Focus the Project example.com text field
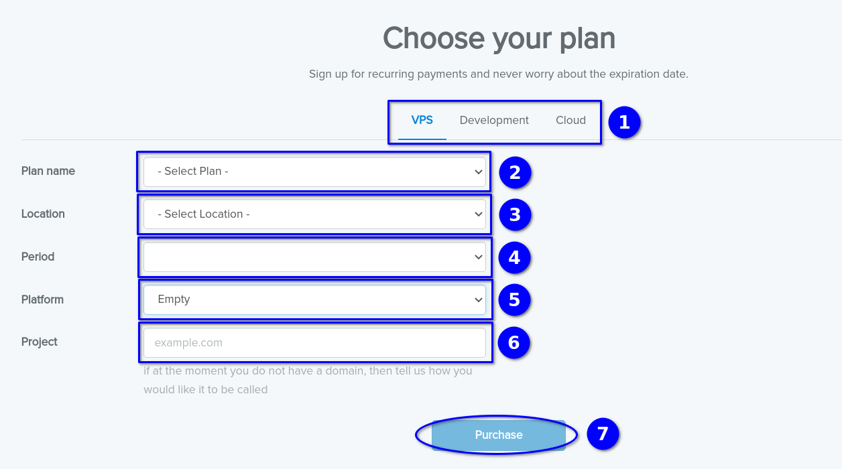The width and height of the screenshot is (842, 469). pos(314,342)
